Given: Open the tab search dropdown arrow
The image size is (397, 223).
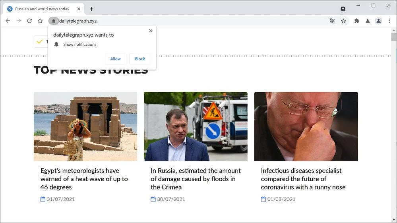Looking at the screenshot, I should point(343,9).
